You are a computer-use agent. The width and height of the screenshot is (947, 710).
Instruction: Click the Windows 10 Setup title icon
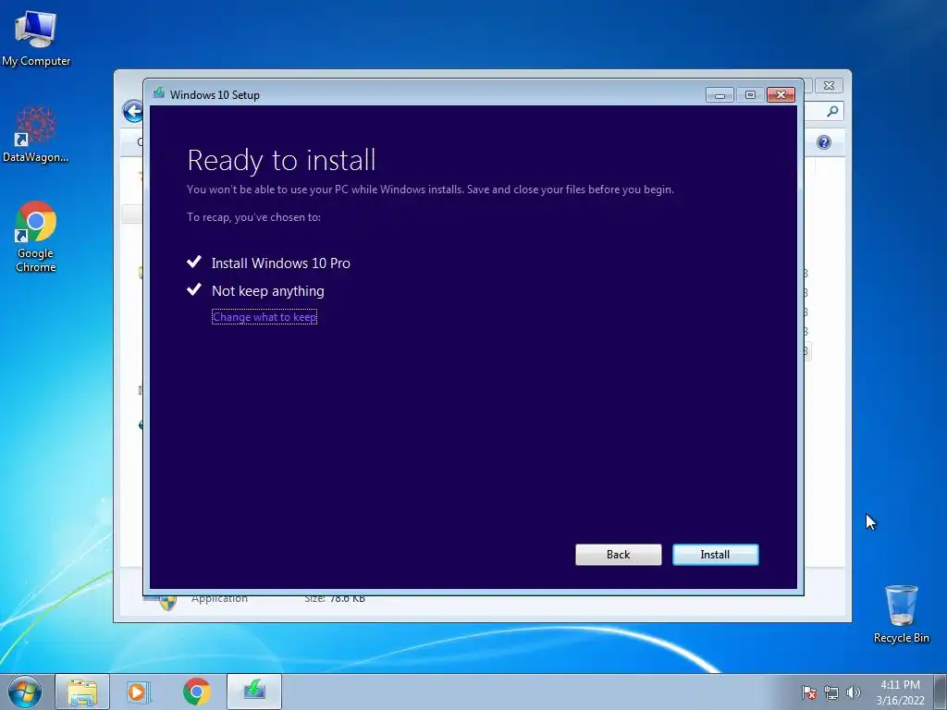click(159, 93)
